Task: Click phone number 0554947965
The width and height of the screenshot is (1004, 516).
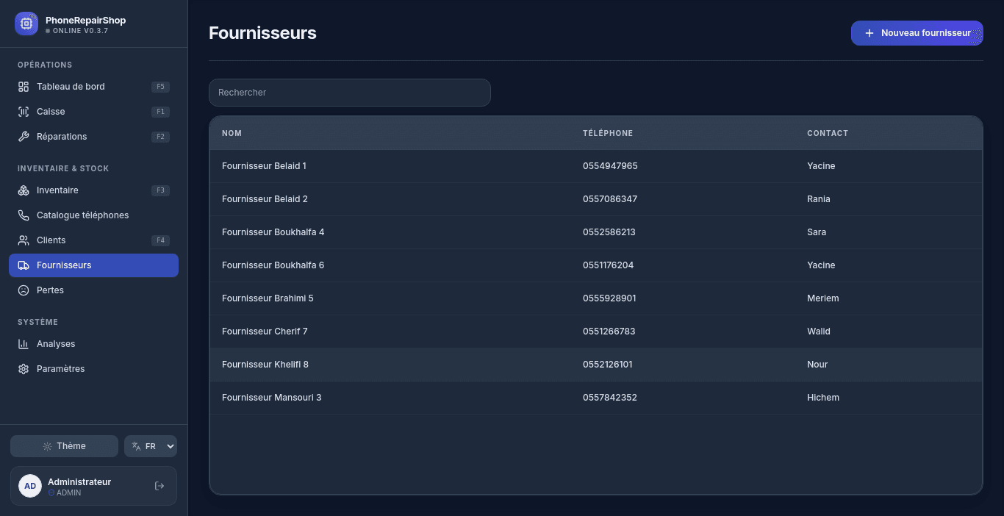Action: pos(610,166)
